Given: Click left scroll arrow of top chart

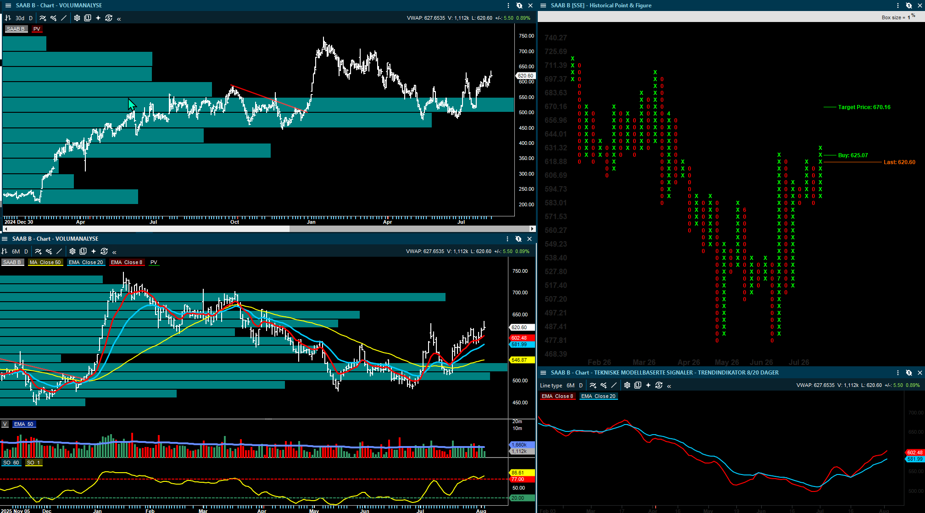Looking at the screenshot, I should click(5, 228).
